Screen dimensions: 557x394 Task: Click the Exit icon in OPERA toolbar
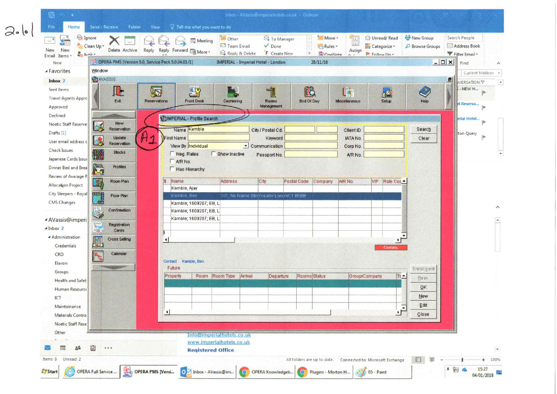118,95
